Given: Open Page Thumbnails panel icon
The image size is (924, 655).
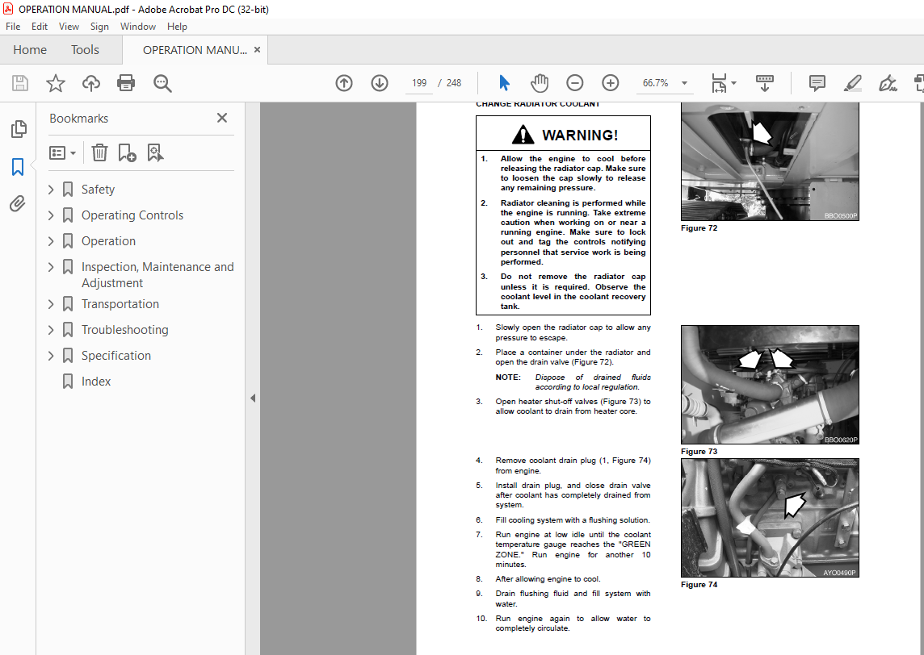Looking at the screenshot, I should (19, 129).
